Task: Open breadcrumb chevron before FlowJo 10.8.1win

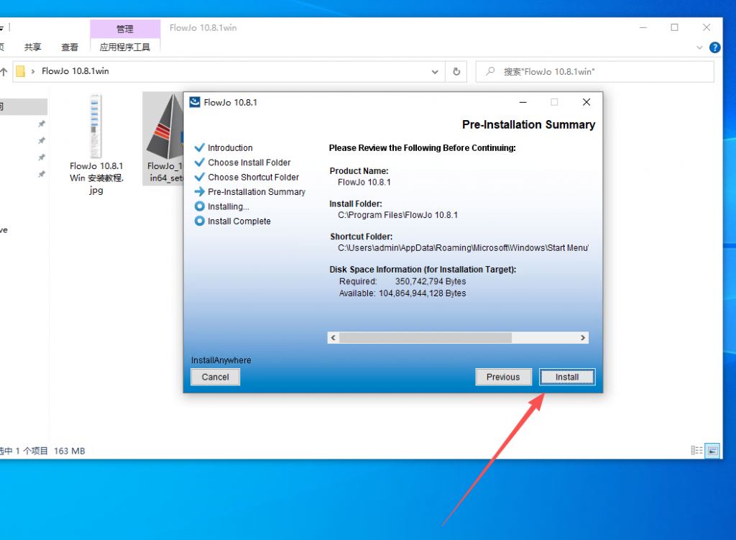Action: 33,72
